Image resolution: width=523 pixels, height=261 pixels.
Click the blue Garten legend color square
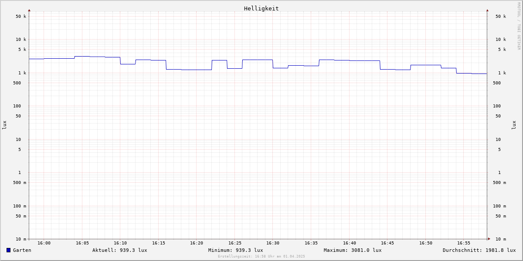point(8,250)
